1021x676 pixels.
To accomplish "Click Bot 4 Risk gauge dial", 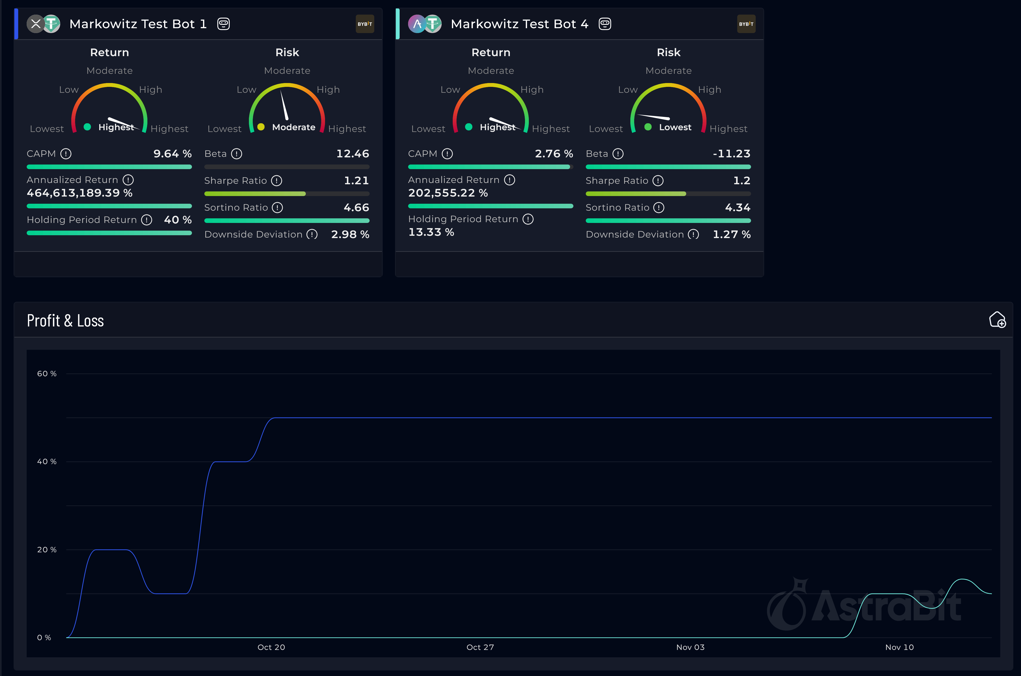I will [668, 108].
